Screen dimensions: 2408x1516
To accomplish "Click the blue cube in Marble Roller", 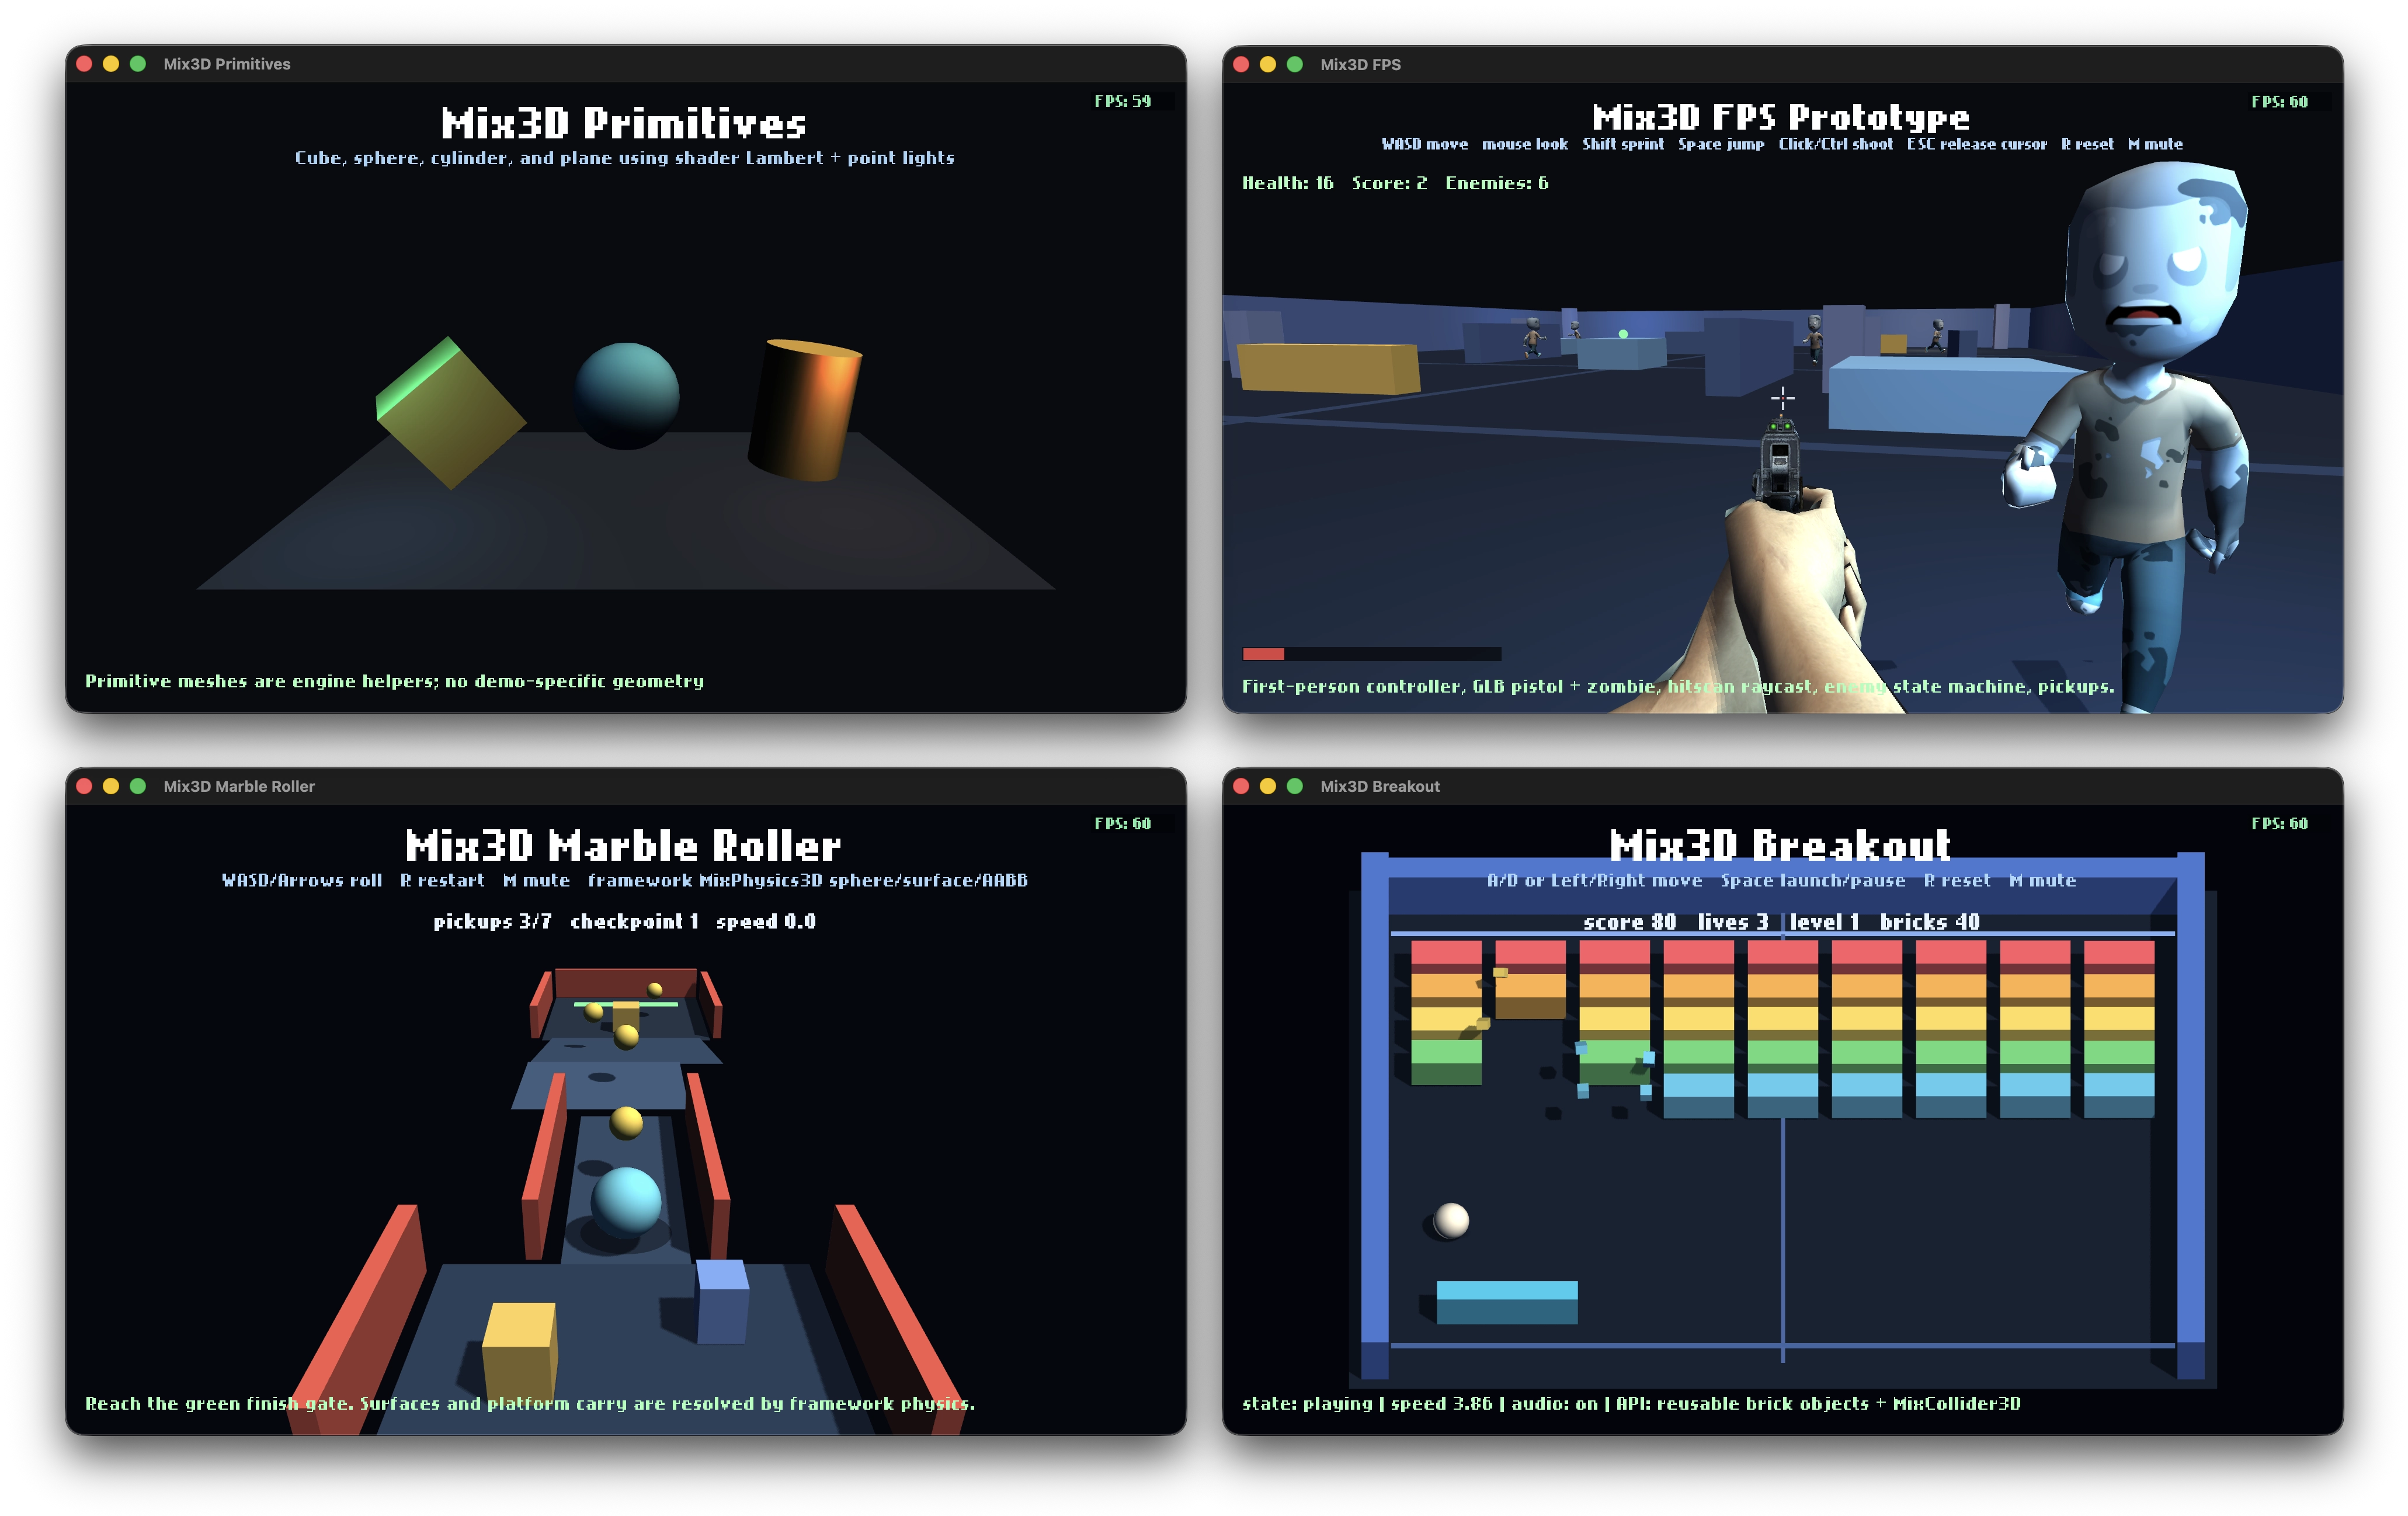I will click(722, 1301).
